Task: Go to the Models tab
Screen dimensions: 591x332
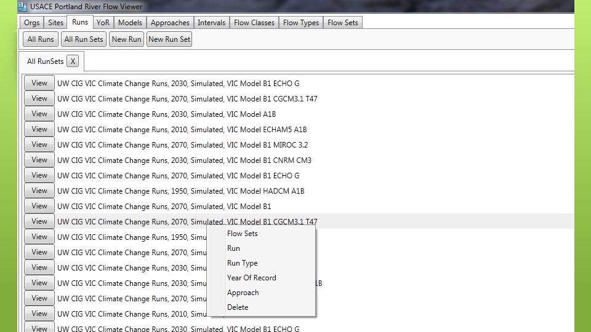Action: [130, 23]
